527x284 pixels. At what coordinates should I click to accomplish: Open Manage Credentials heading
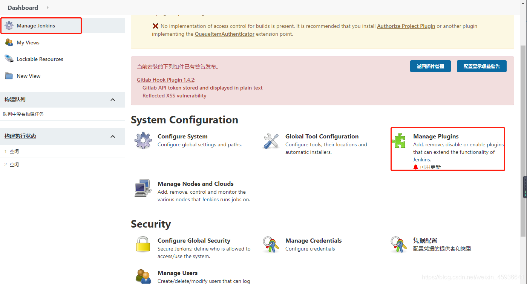click(x=314, y=240)
